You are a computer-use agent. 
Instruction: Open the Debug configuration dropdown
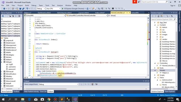point(41,9)
